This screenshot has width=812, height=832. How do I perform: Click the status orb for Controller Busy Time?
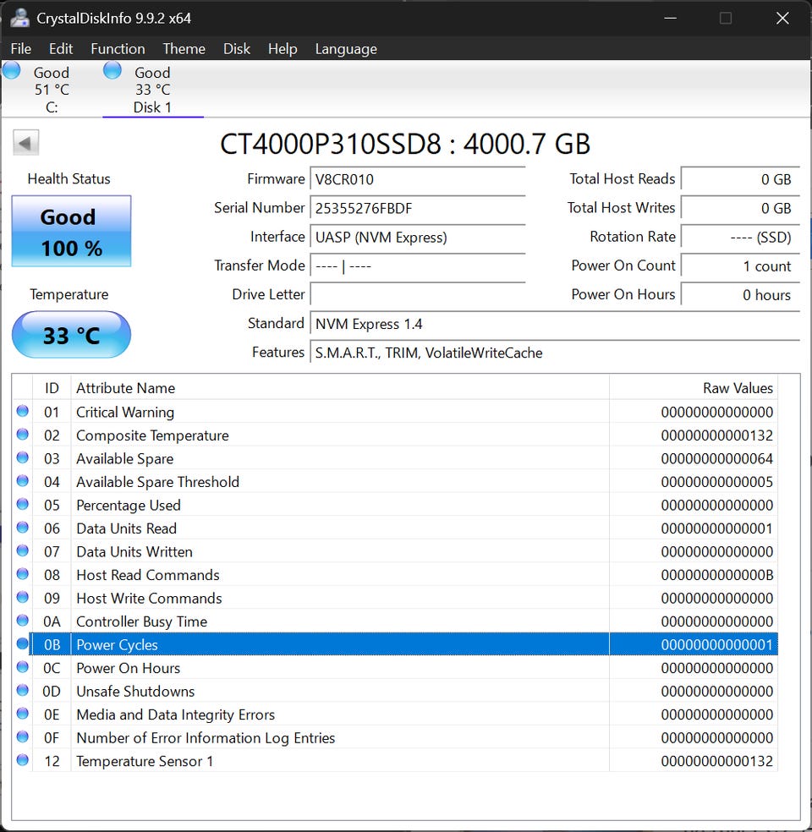point(22,621)
